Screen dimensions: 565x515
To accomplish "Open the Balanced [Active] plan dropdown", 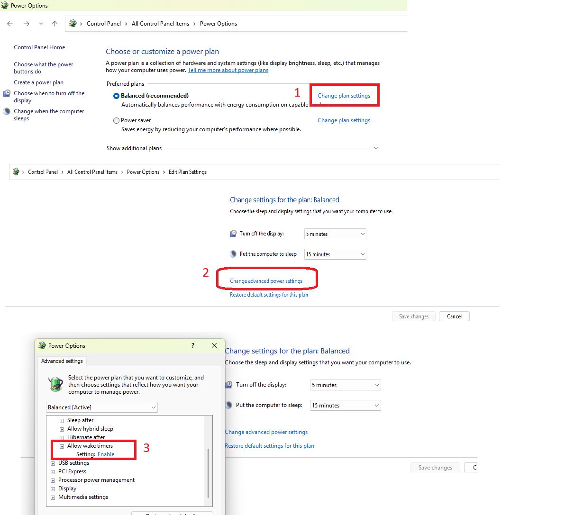I will [101, 407].
